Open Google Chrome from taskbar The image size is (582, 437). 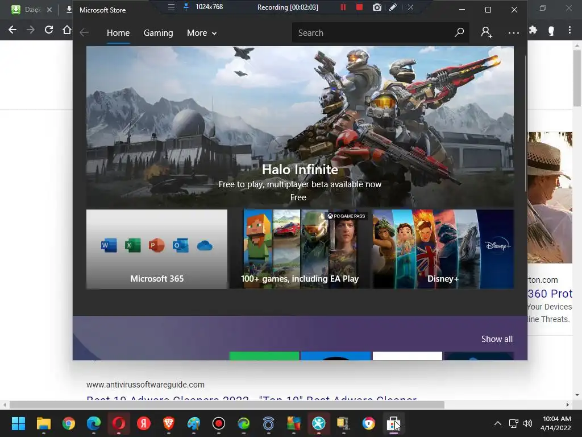(x=69, y=423)
